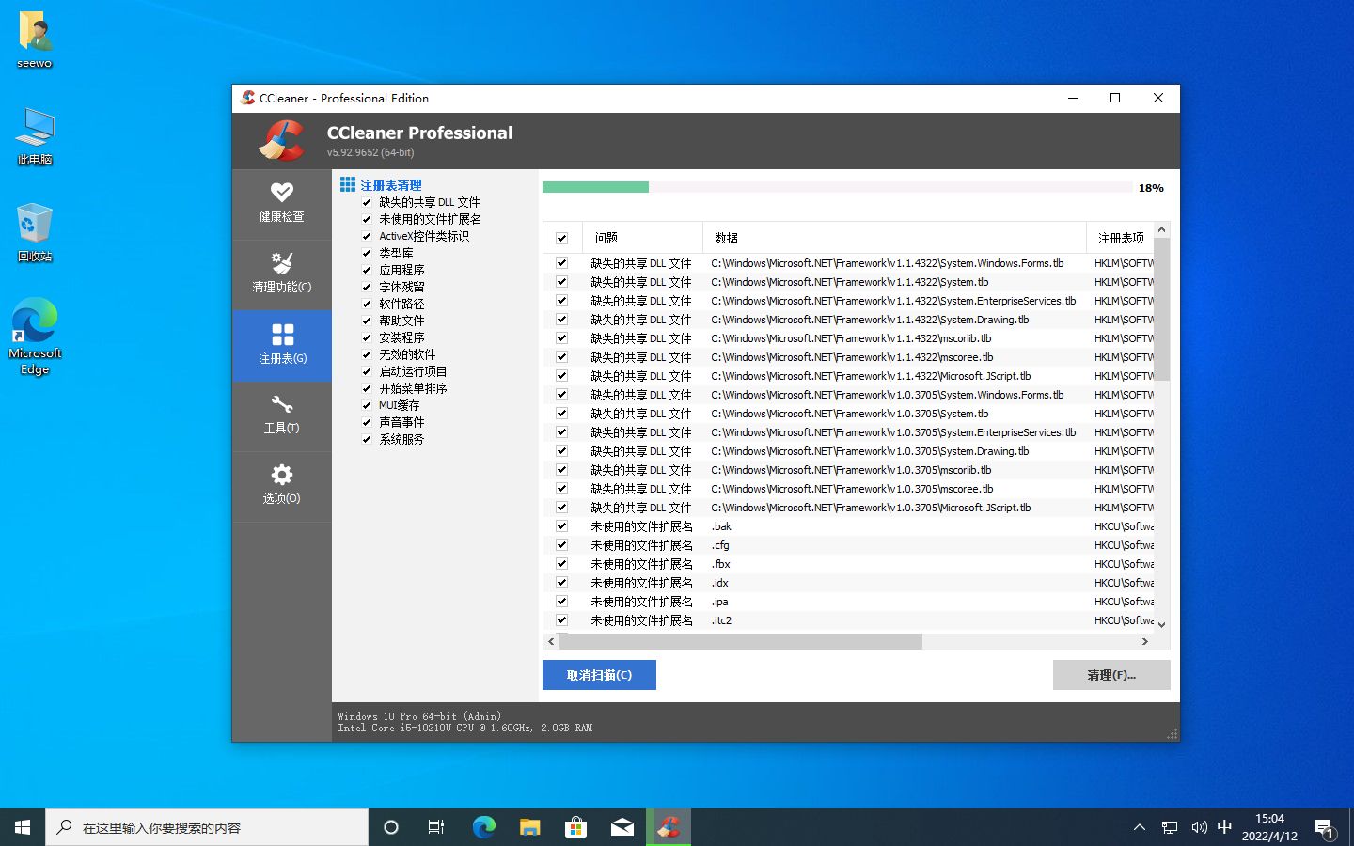Viewport: 1354px width, 846px height.
Task: Toggle 字体残留 option
Action: point(367,287)
